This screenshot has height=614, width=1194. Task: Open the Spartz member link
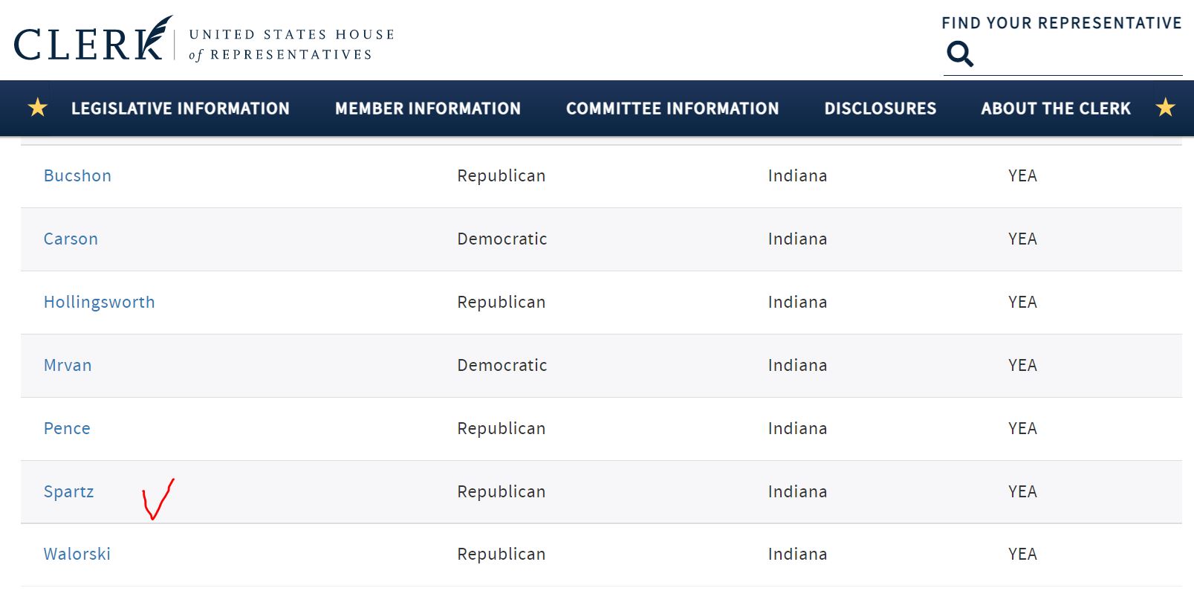click(x=68, y=492)
